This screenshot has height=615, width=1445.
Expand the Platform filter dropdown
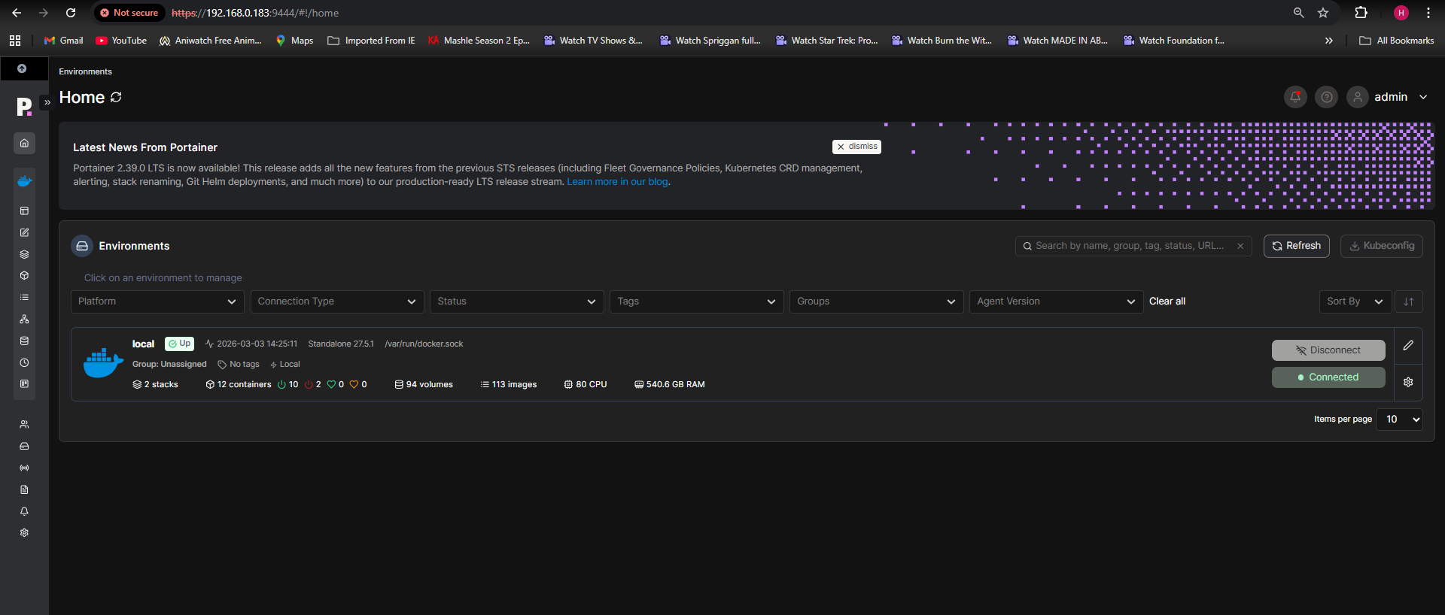pos(157,301)
